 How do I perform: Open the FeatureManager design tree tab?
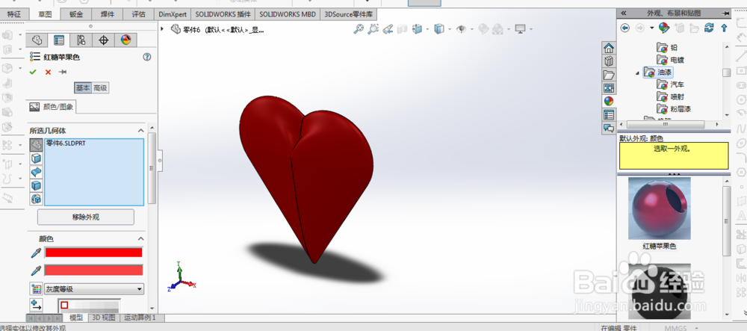[x=37, y=40]
